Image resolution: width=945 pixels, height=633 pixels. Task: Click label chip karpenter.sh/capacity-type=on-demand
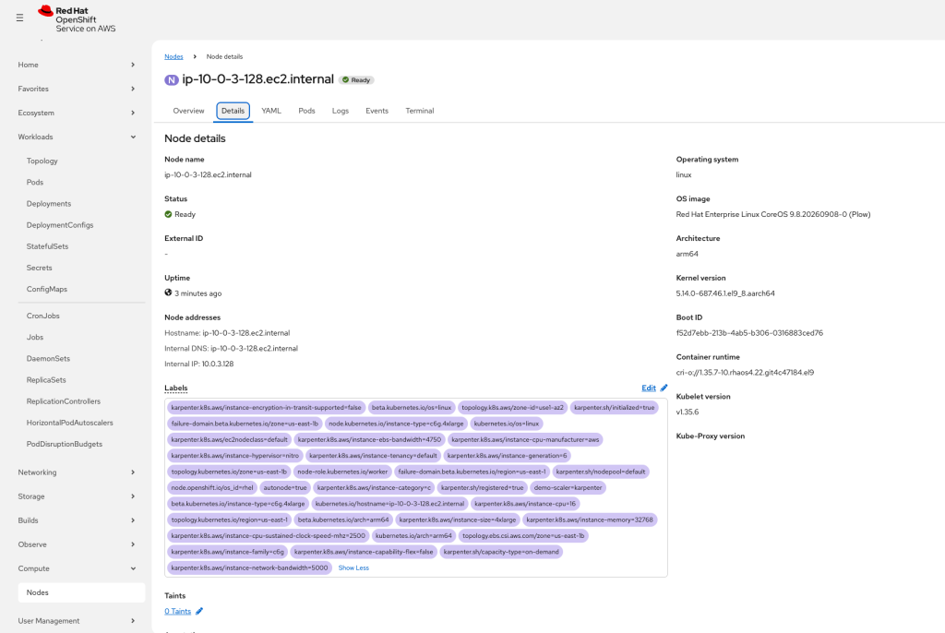(x=501, y=552)
